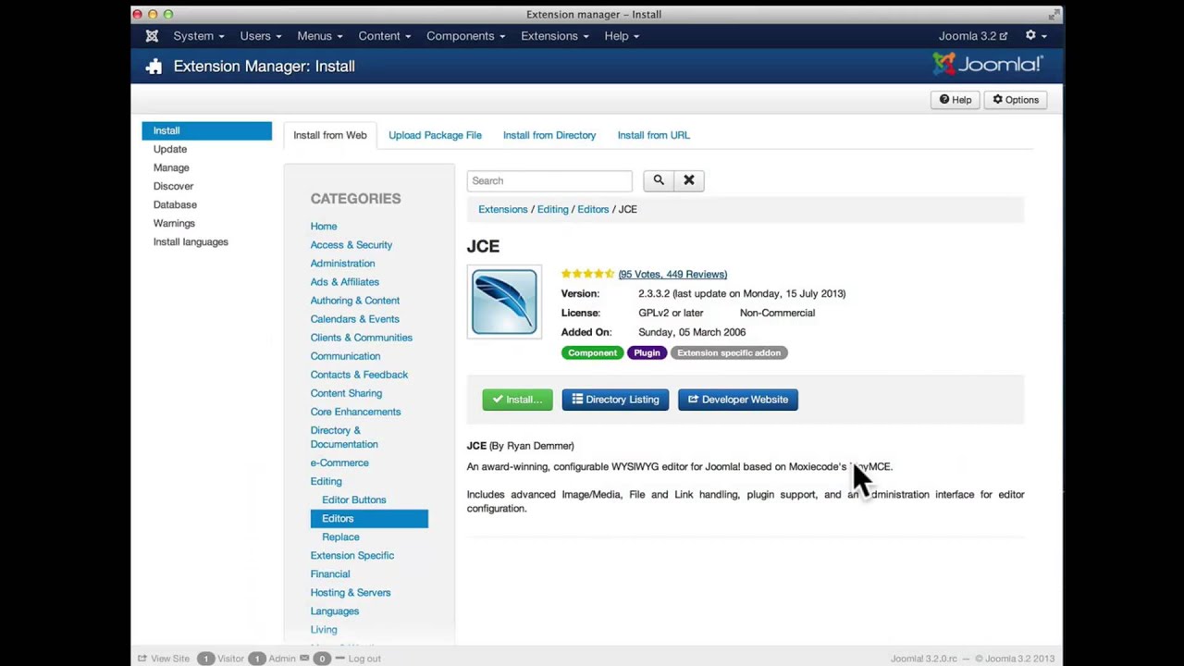Viewport: 1184px width, 666px height.
Task: Click the Joomla! brand logo at top right
Action: (x=987, y=64)
